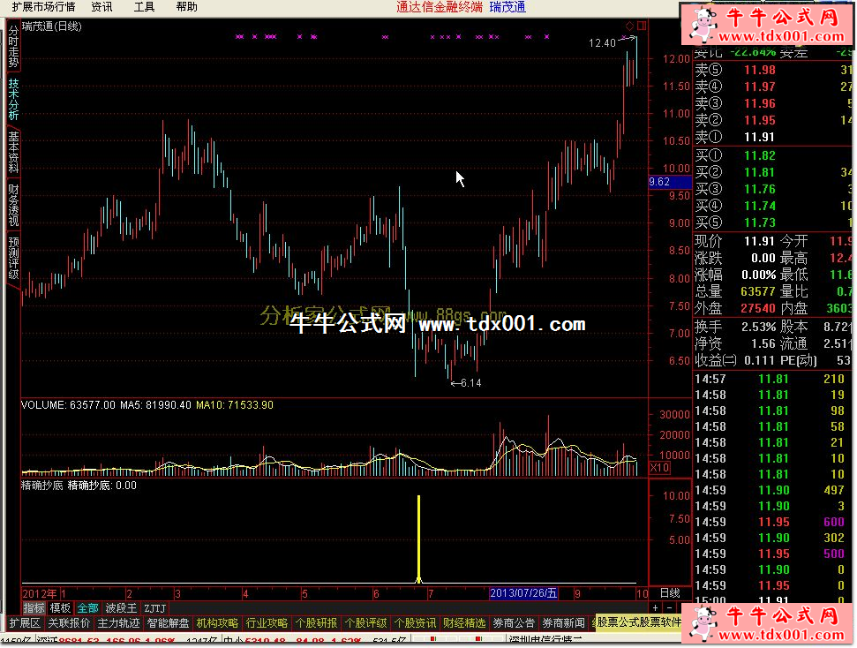Click the 2013/07/26/五 date marker
The height and width of the screenshot is (648, 857).
(523, 593)
